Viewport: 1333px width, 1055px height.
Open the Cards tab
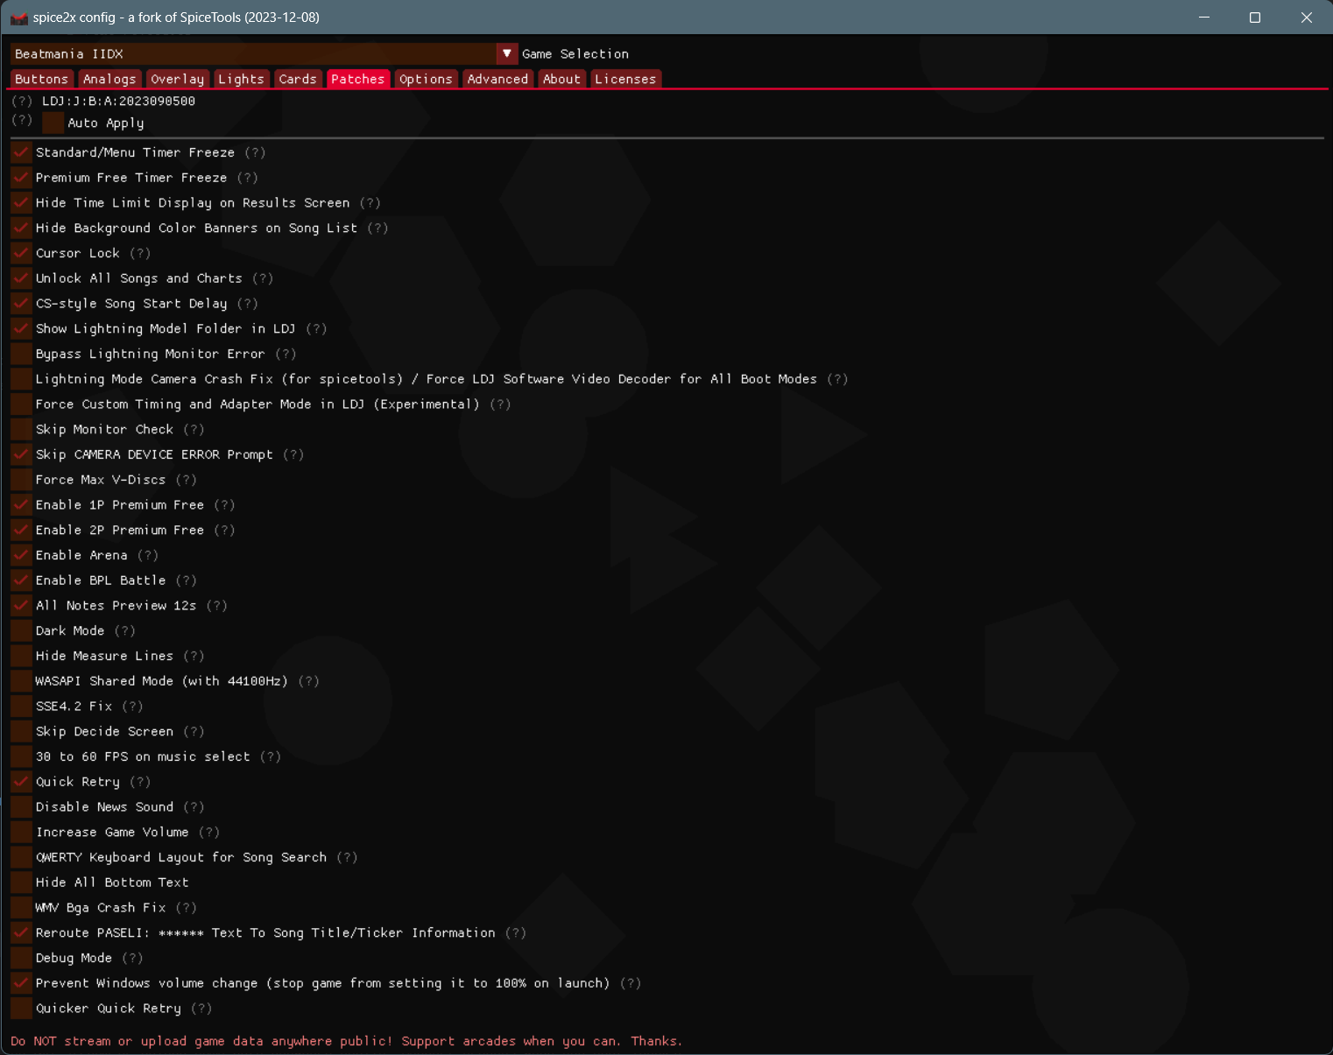[x=298, y=79]
